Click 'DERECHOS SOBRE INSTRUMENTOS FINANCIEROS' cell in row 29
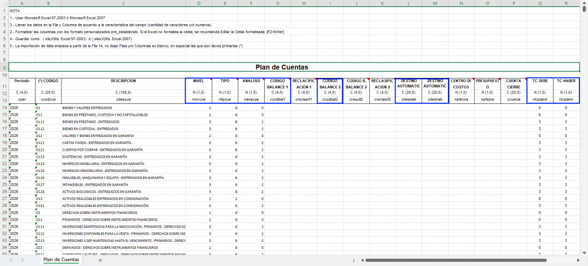Image resolution: width=588 pixels, height=266 pixels. [x=123, y=213]
